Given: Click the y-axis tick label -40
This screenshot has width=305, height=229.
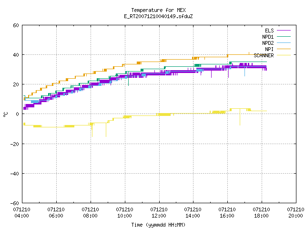Looking at the screenshot, I should 15,174.
